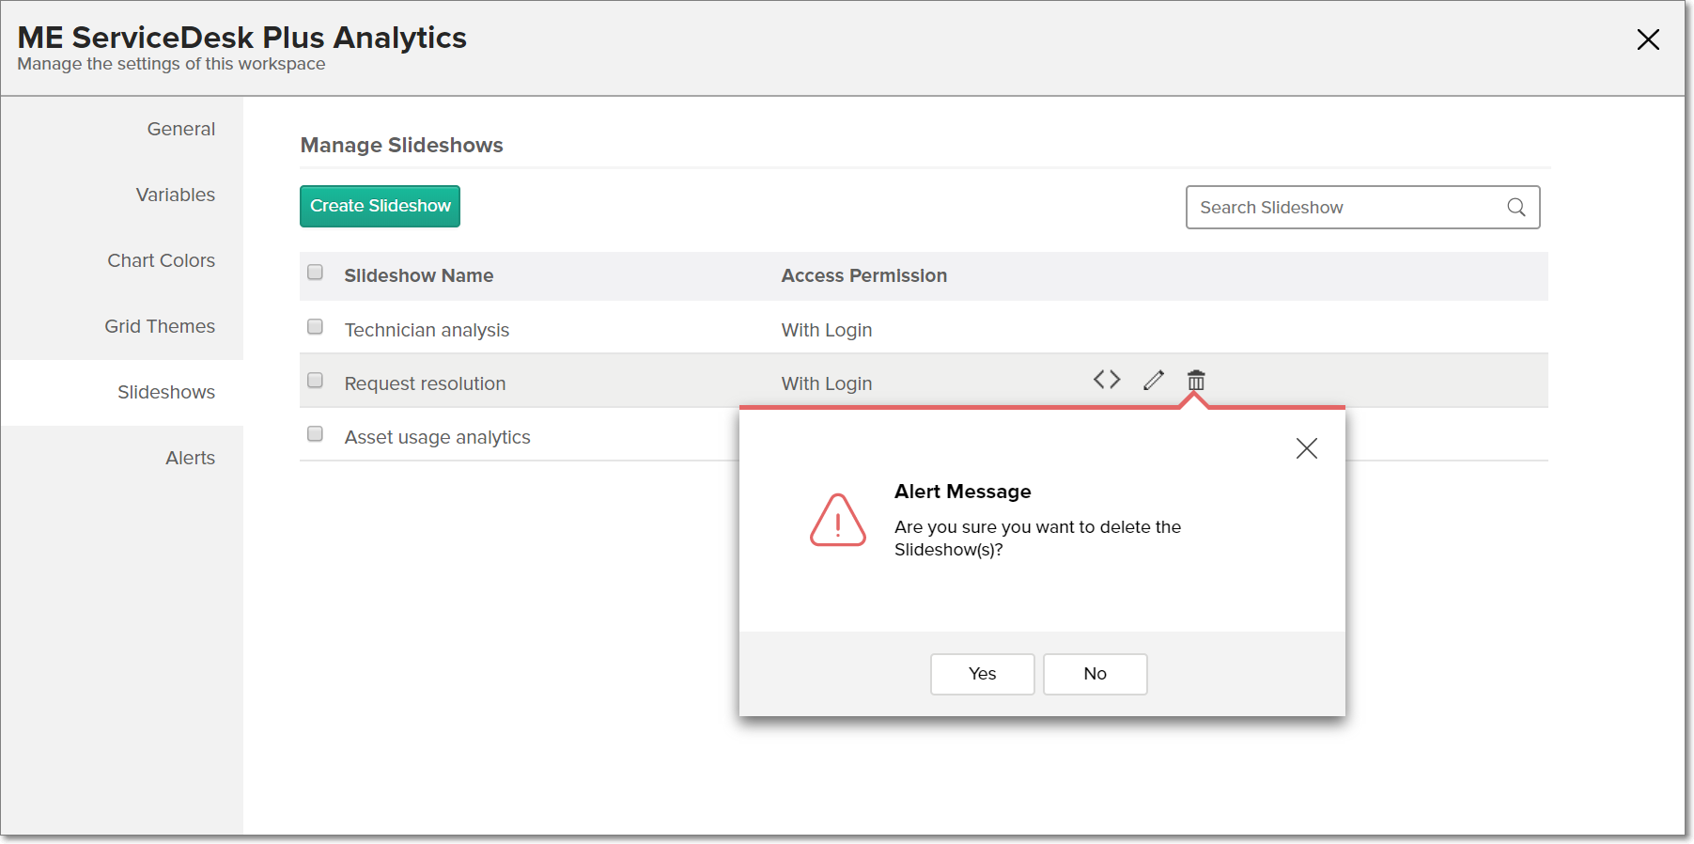This screenshot has width=1694, height=844.
Task: Click the embed code icon for Request resolution
Action: (x=1106, y=380)
